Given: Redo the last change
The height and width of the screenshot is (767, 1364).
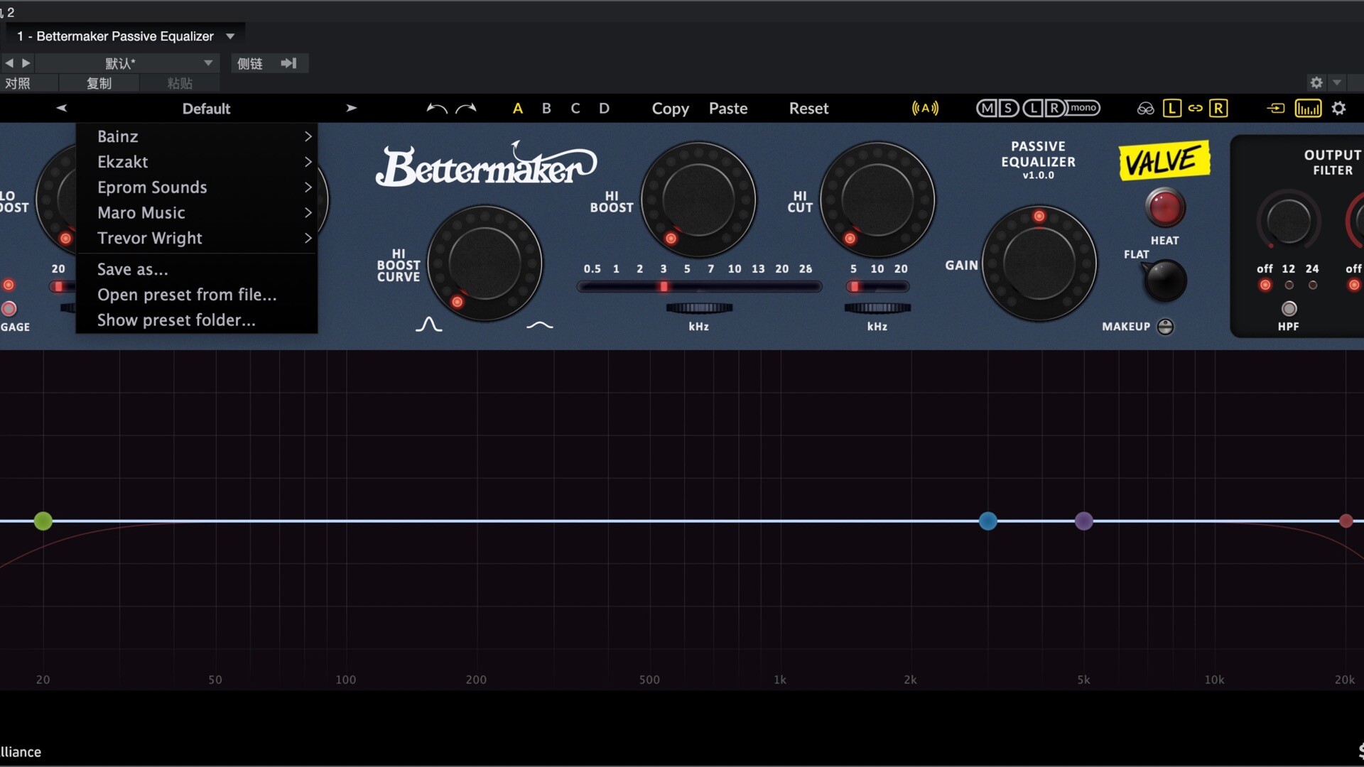Looking at the screenshot, I should click(466, 109).
